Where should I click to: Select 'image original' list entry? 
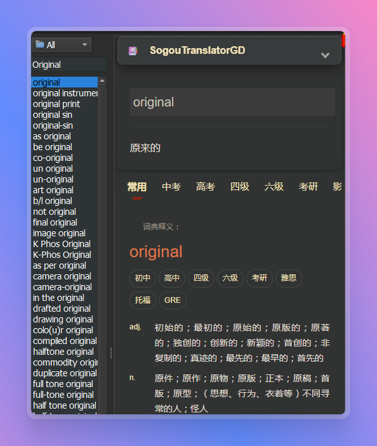(64, 233)
